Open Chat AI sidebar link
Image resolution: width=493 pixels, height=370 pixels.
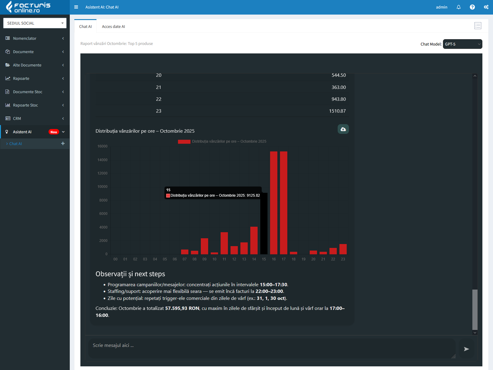16,144
